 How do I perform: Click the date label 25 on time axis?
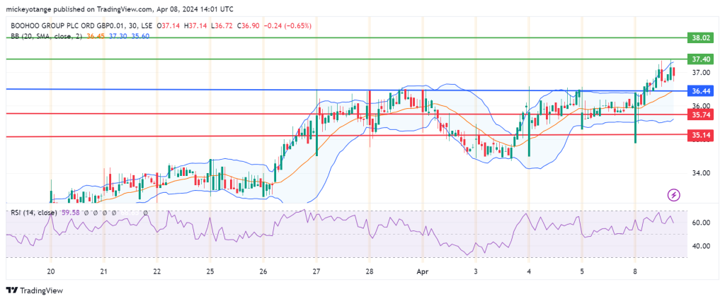(210, 272)
